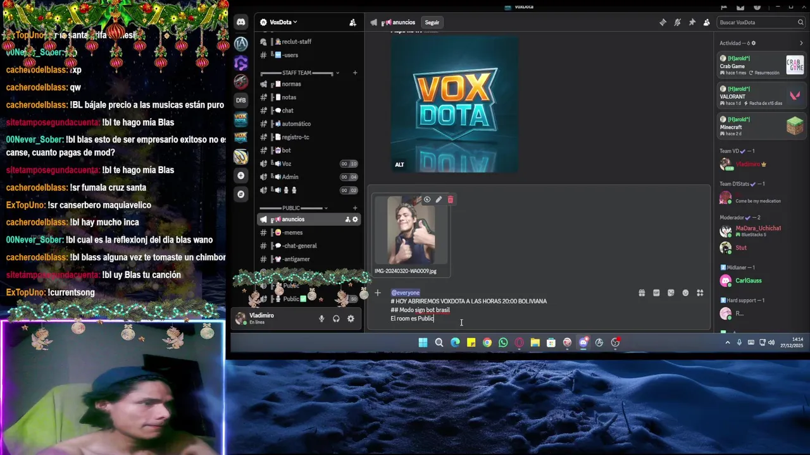Open the threads icon in channel header
Viewport: 810px width, 455px height.
tap(663, 22)
